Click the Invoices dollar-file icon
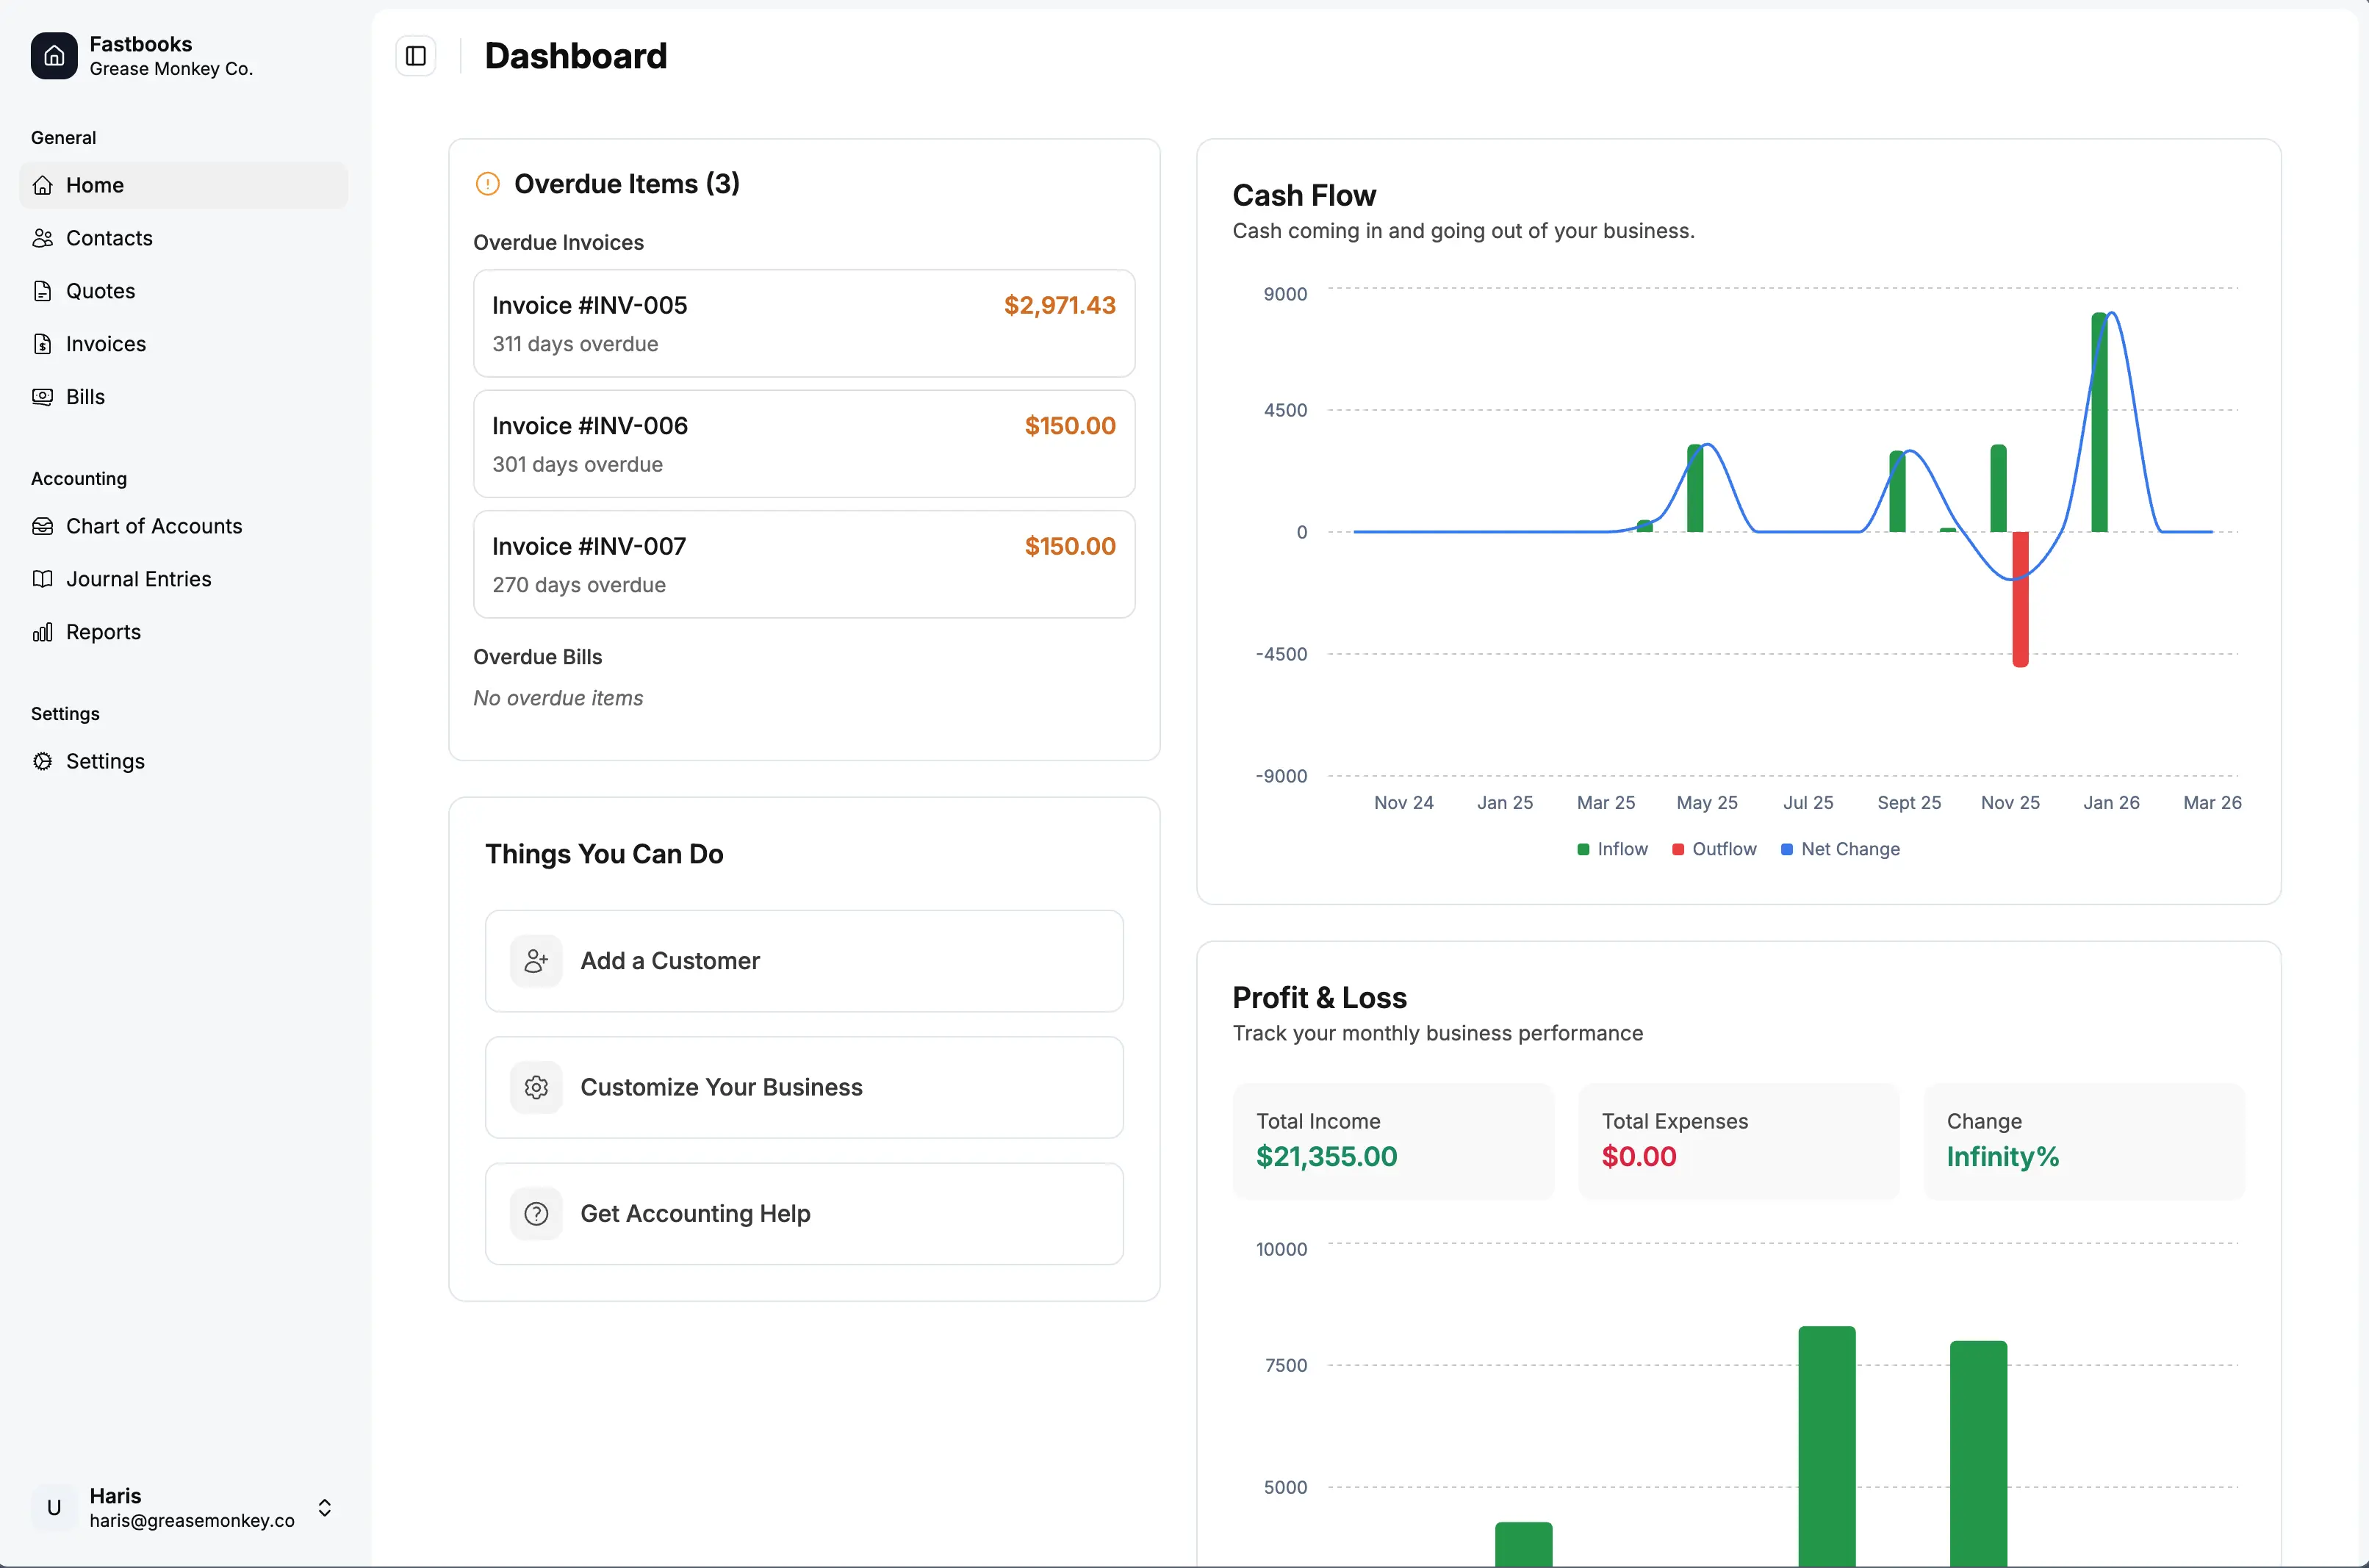Viewport: 2369px width, 1568px height. tap(42, 344)
